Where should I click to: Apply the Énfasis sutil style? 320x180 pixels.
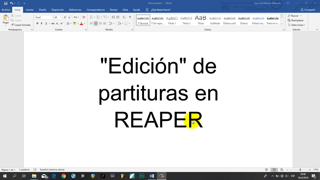click(x=229, y=20)
